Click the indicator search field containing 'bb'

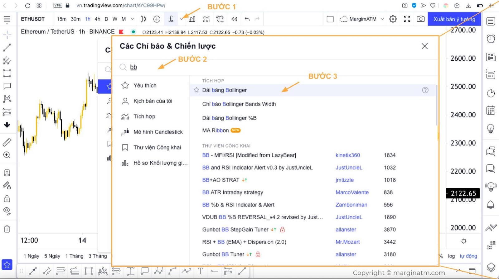tap(274, 67)
